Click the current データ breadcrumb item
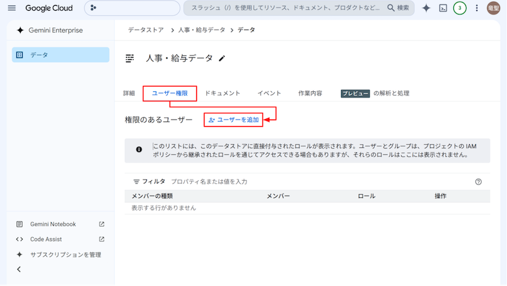Viewport: 507px width, 286px height. (247, 30)
